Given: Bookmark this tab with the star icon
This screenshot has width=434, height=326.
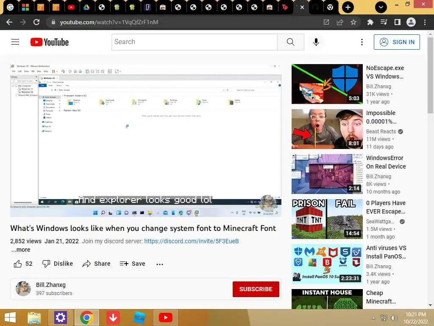Looking at the screenshot, I should click(x=353, y=22).
